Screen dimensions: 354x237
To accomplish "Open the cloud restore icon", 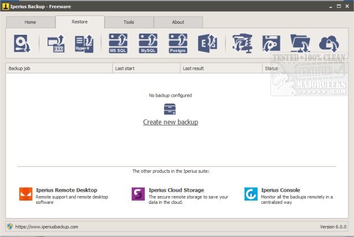I will 329,44.
